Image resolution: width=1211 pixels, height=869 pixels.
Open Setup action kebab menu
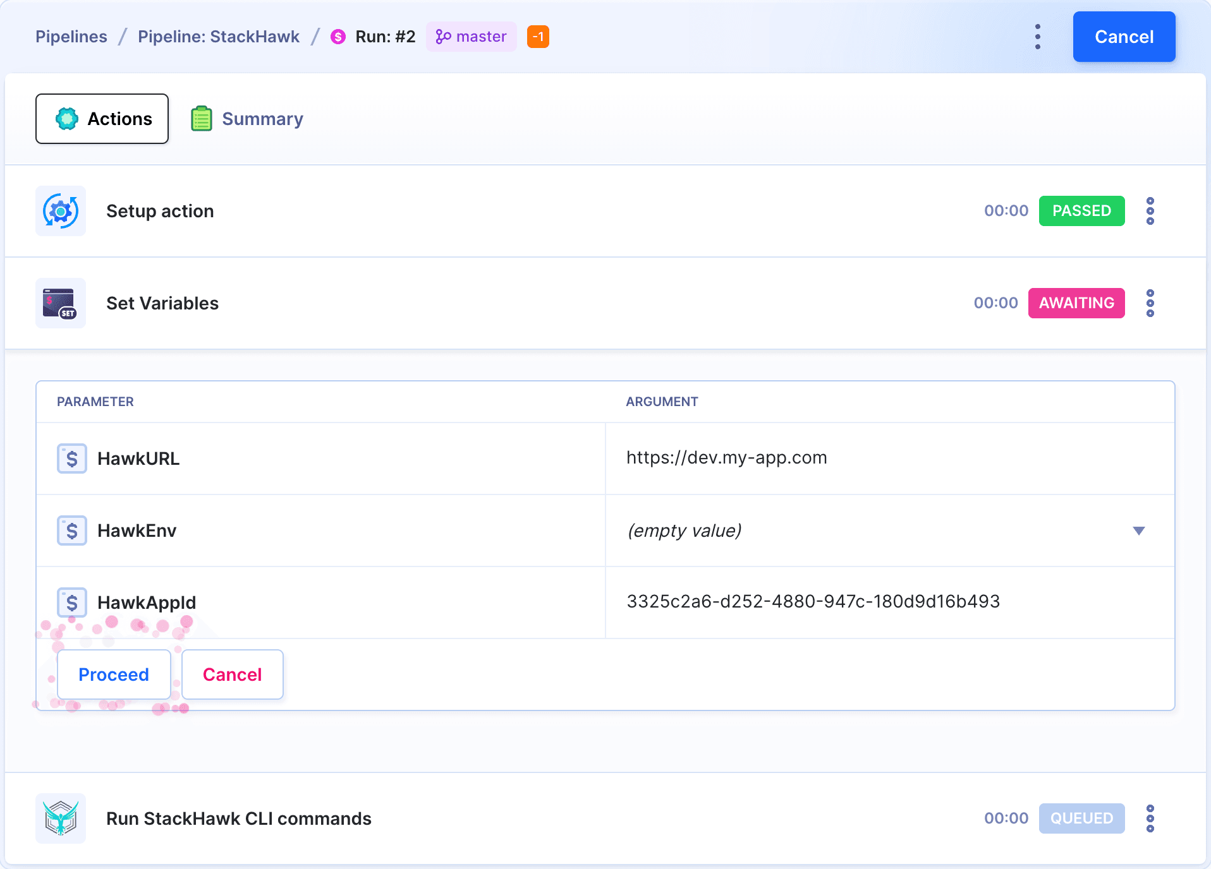1150,211
